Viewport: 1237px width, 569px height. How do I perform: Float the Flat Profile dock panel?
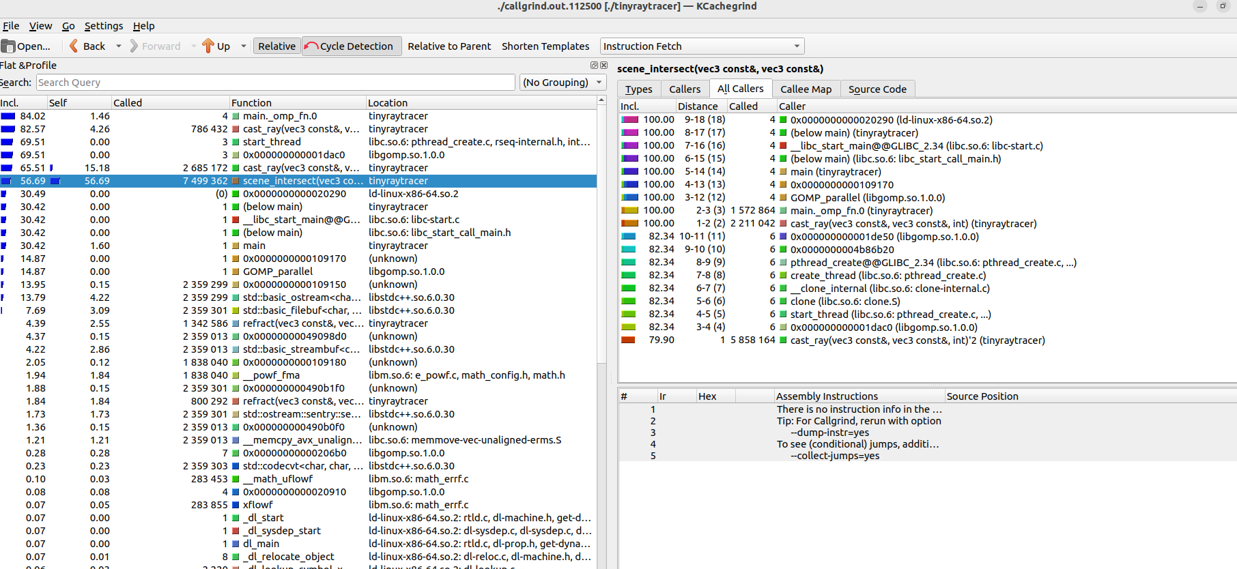pyautogui.click(x=594, y=65)
